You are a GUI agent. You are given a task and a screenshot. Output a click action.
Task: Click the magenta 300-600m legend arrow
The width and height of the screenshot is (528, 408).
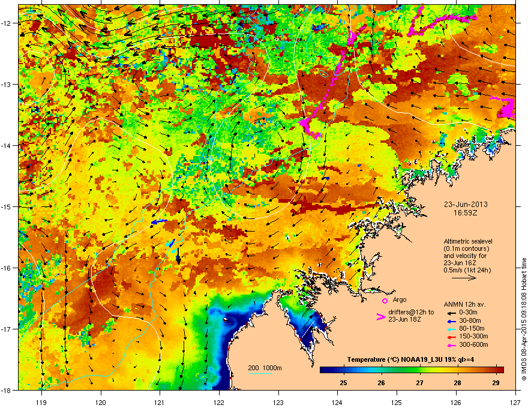(x=451, y=345)
